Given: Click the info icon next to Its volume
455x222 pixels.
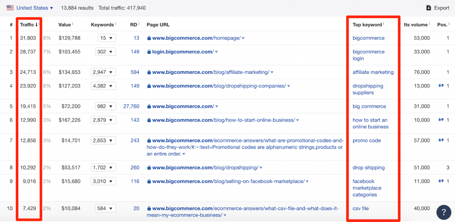Looking at the screenshot, I should click(430, 24).
